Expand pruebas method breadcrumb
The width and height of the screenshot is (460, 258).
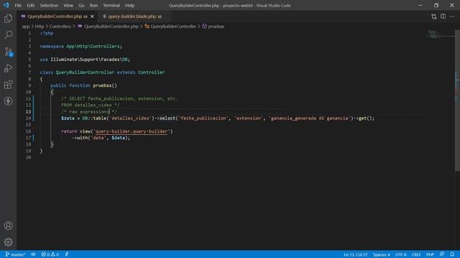(216, 27)
